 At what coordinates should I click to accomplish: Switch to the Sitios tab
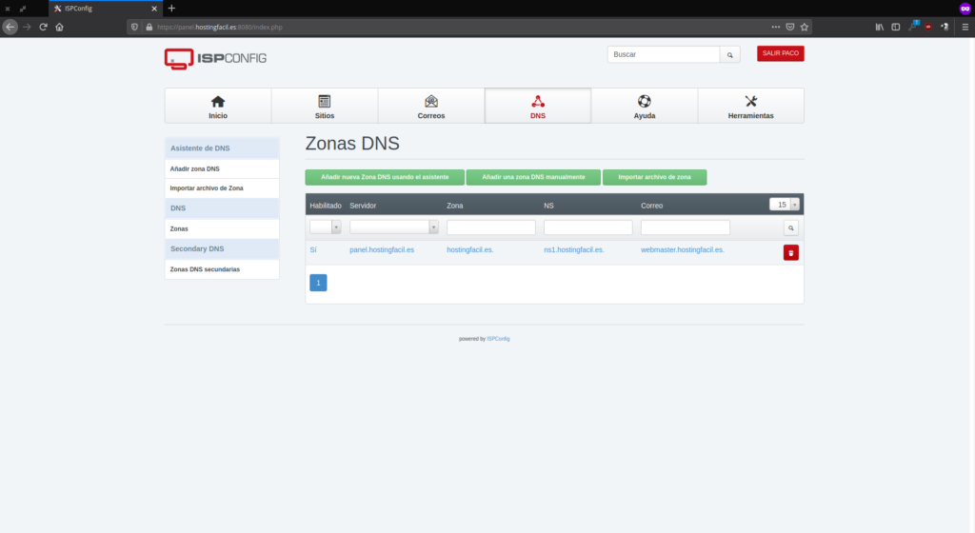[x=325, y=106]
